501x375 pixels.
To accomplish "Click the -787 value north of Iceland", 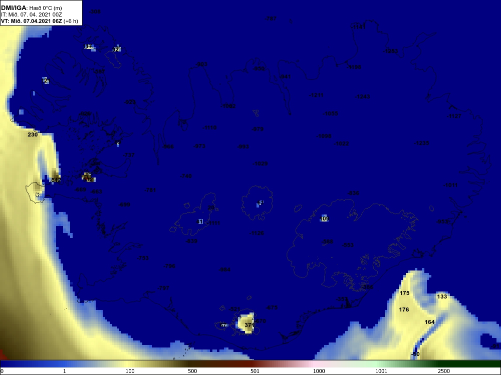I will [x=271, y=19].
